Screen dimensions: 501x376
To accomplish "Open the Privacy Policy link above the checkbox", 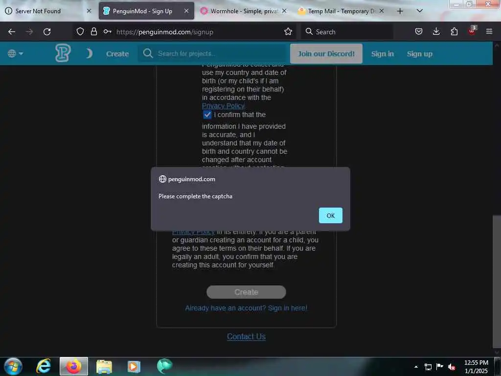I will [x=223, y=106].
